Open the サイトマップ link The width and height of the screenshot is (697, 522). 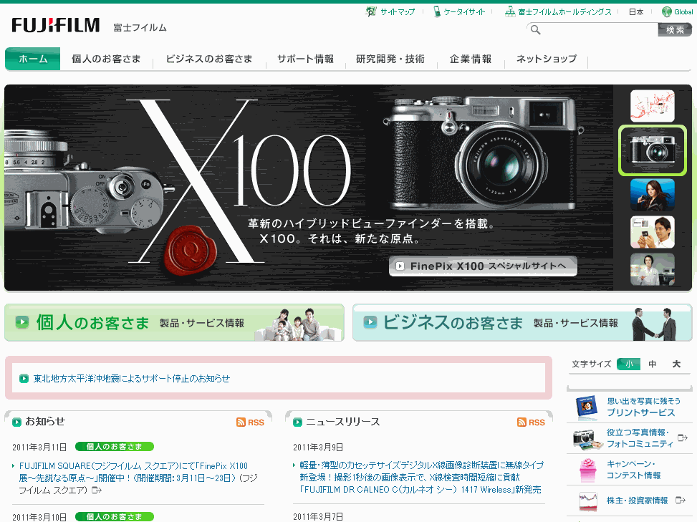[398, 12]
